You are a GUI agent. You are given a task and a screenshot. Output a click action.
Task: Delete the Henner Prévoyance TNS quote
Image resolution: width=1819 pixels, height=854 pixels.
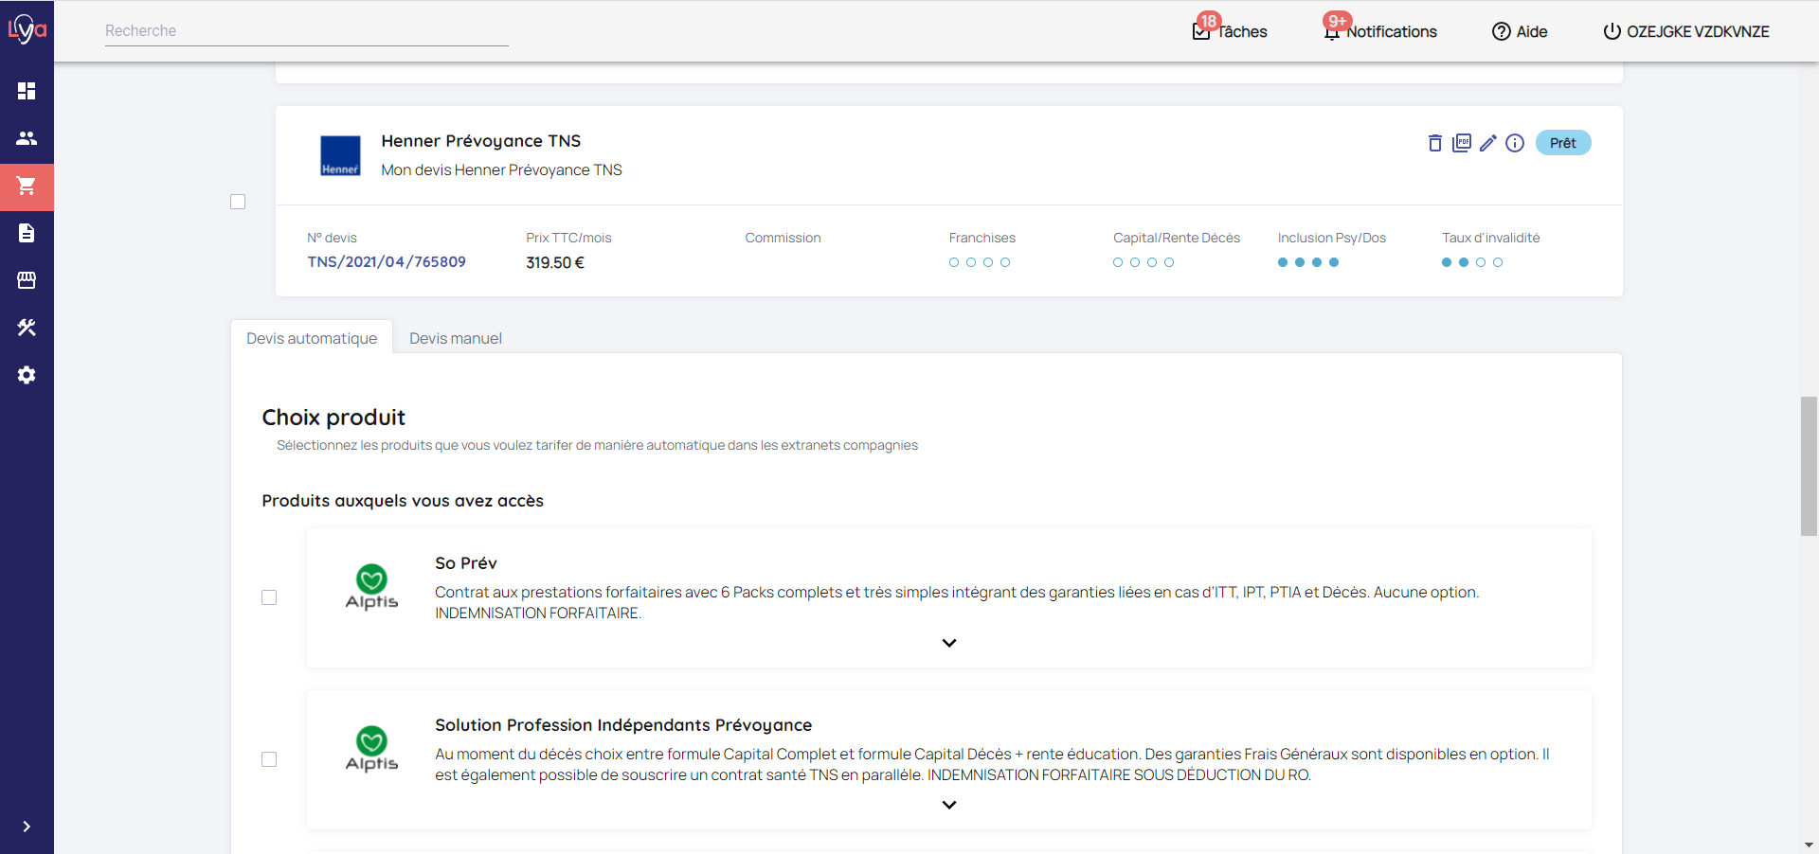click(x=1434, y=143)
